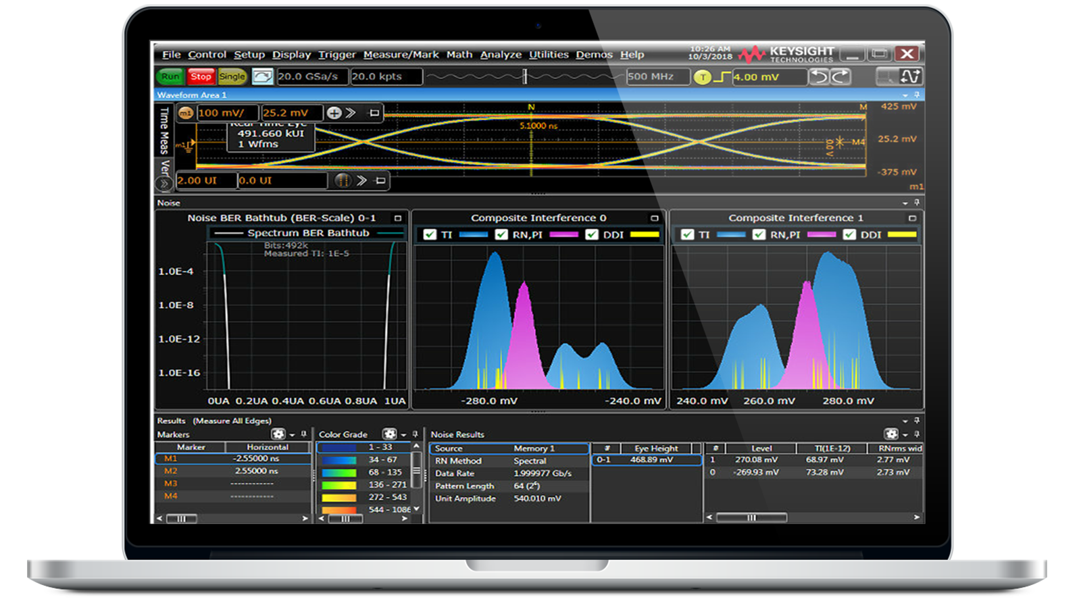Open the Color Grade settings gear
1081x608 pixels.
389,434
